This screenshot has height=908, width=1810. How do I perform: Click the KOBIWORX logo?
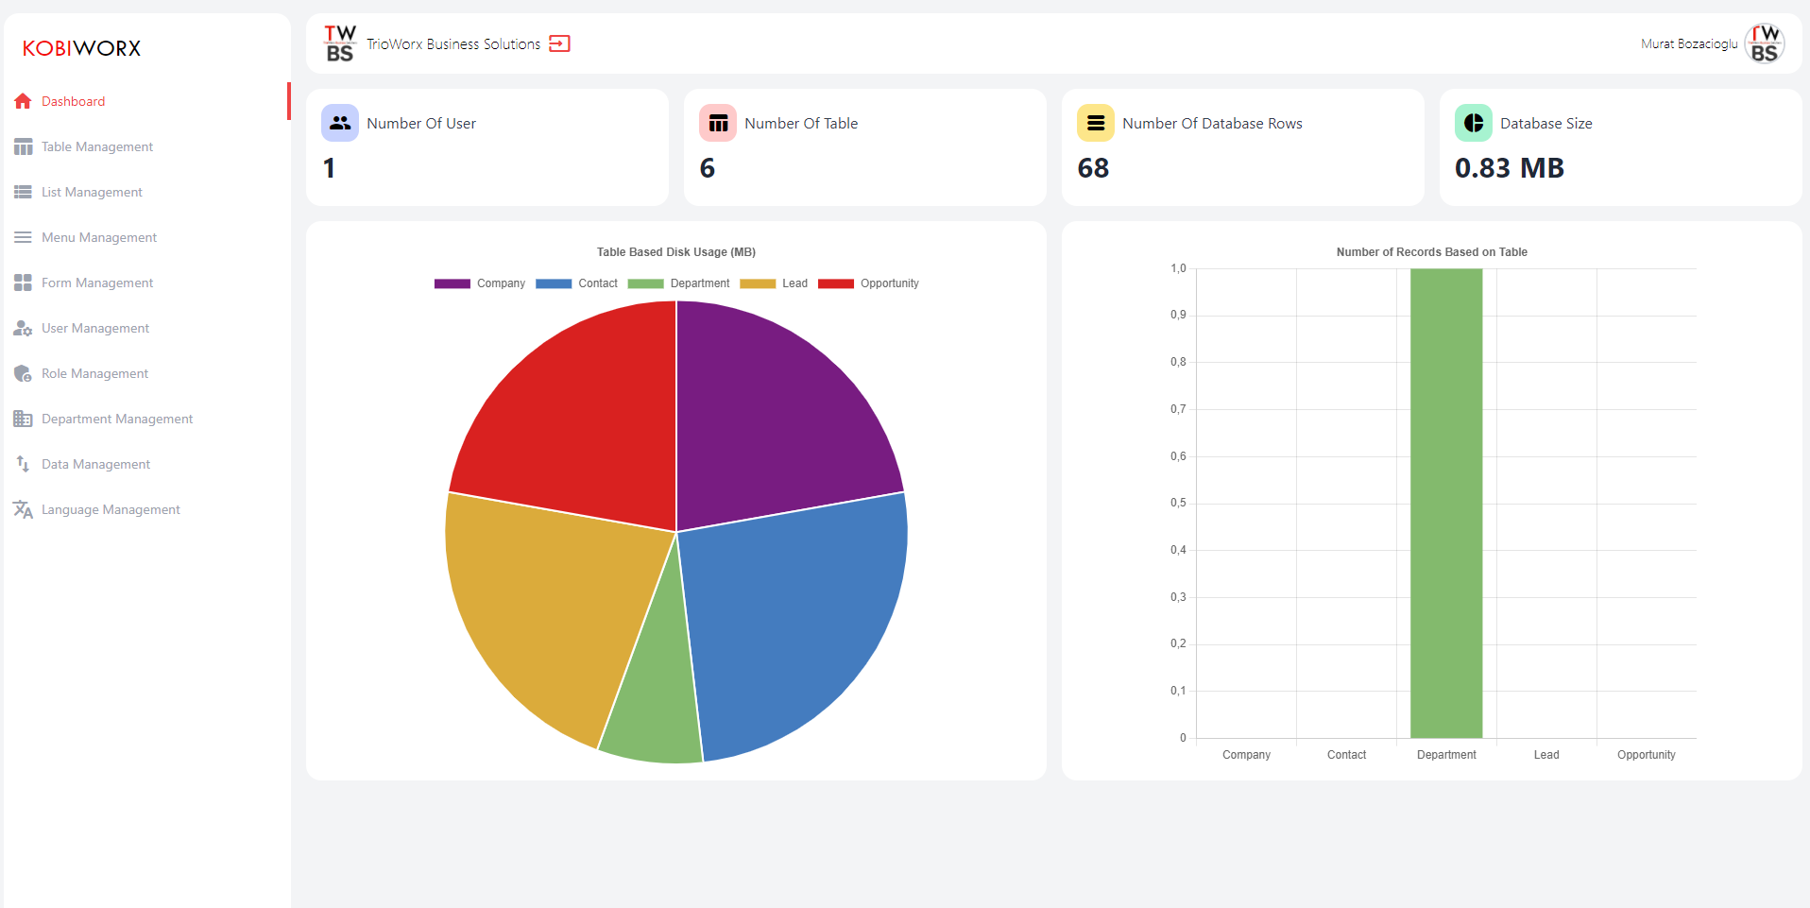click(82, 48)
